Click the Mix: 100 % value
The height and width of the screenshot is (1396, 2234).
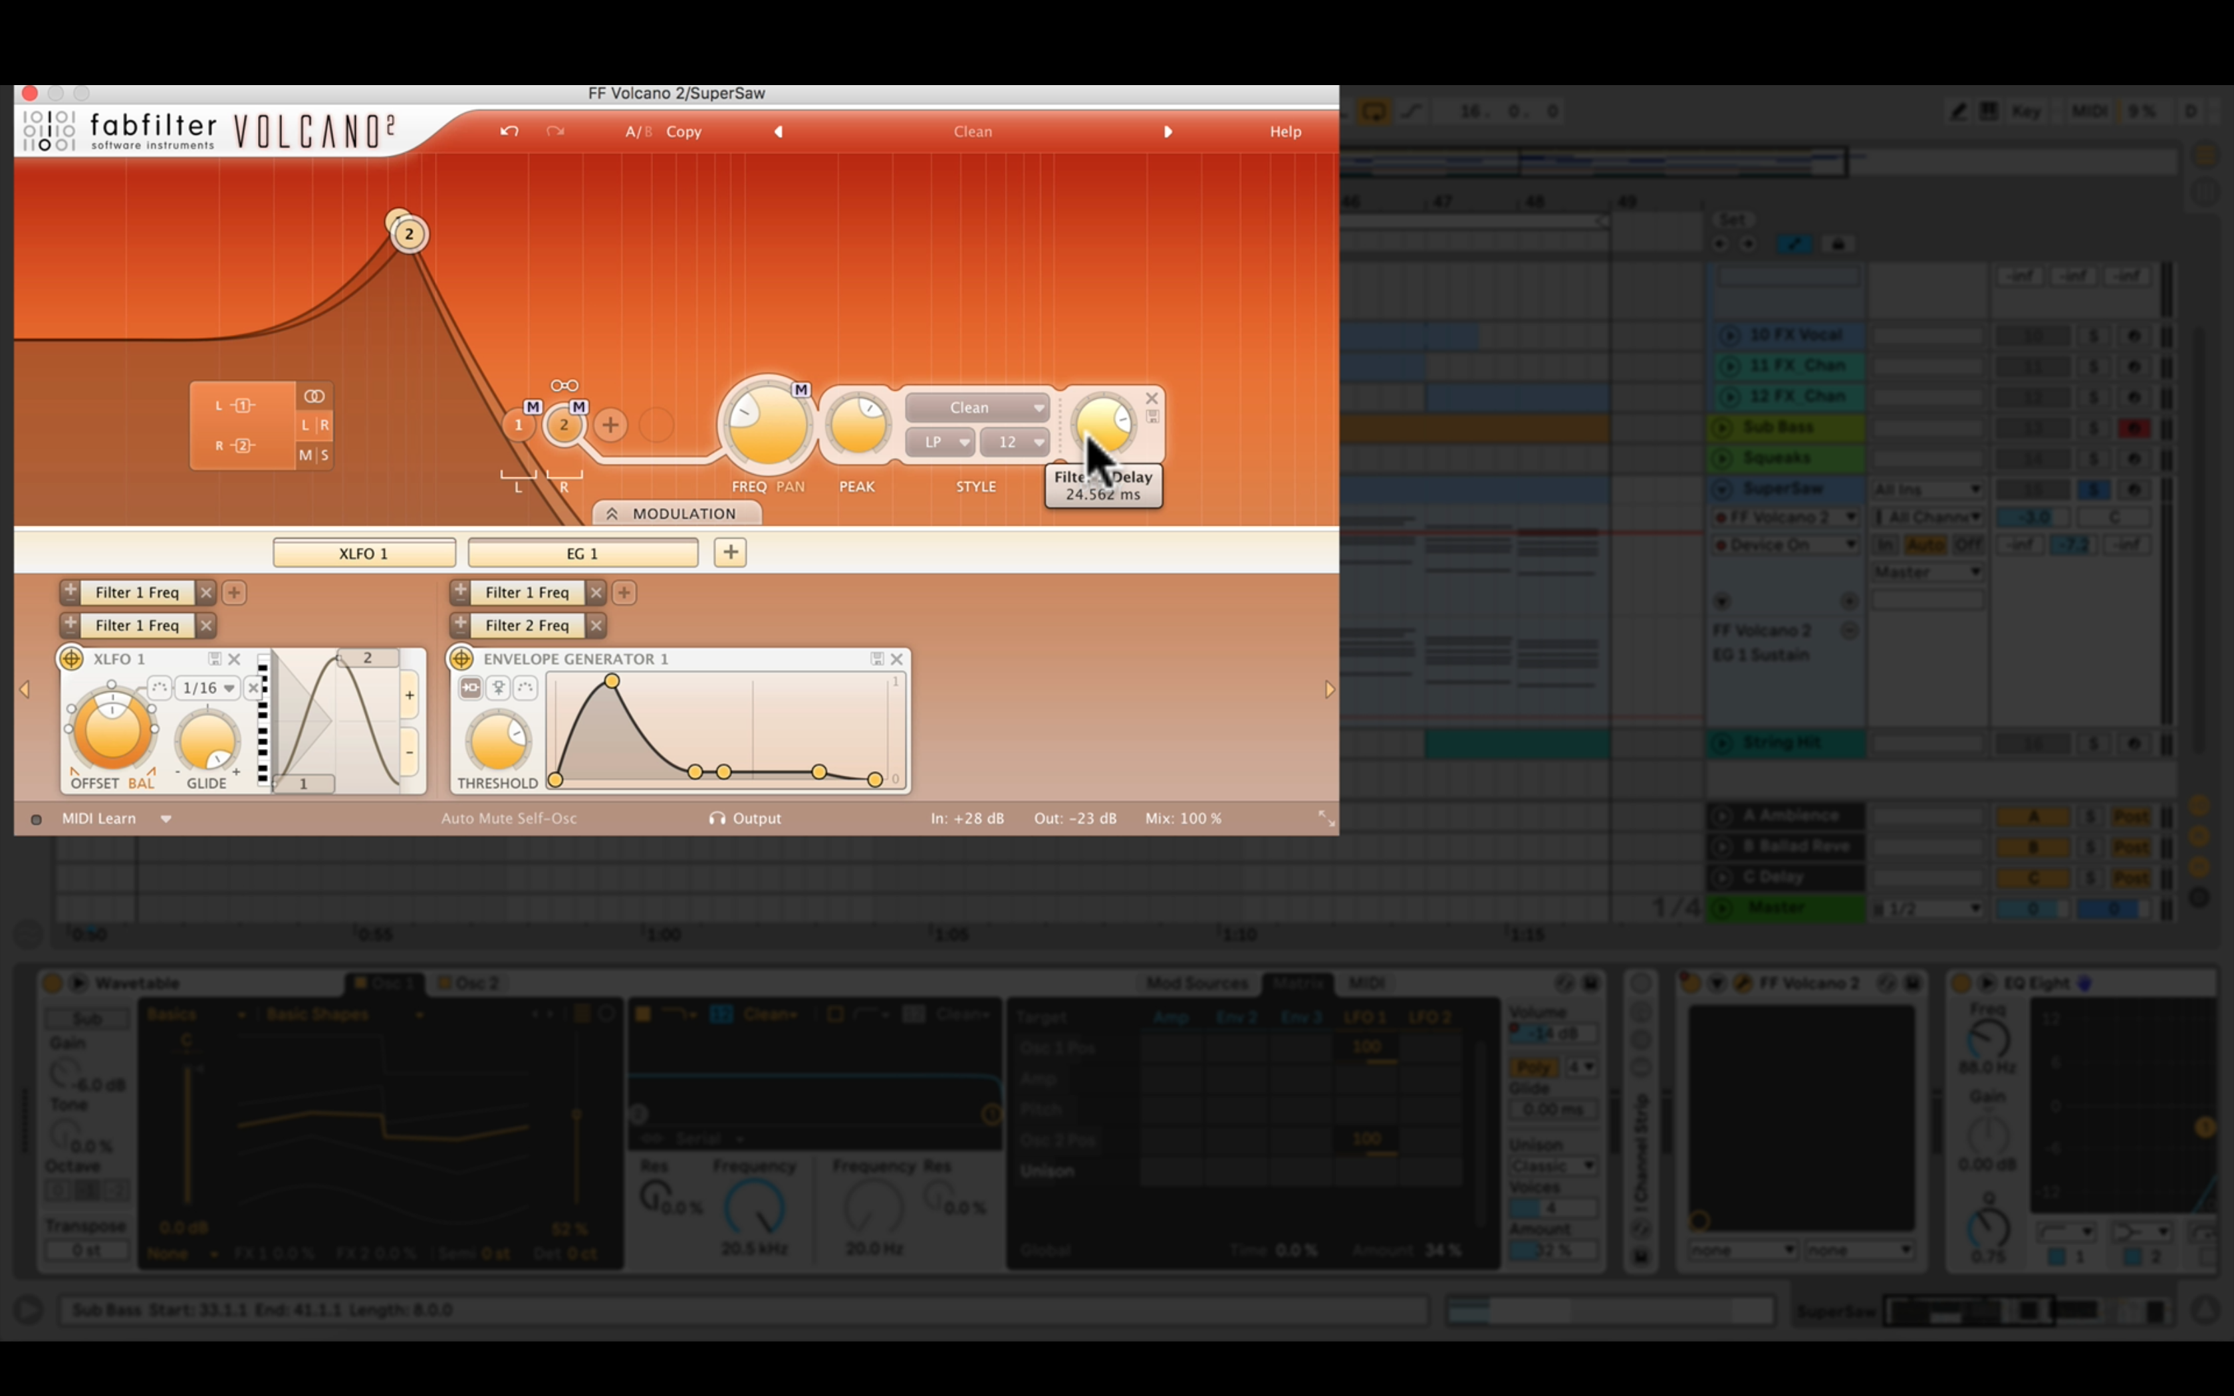coord(1183,819)
